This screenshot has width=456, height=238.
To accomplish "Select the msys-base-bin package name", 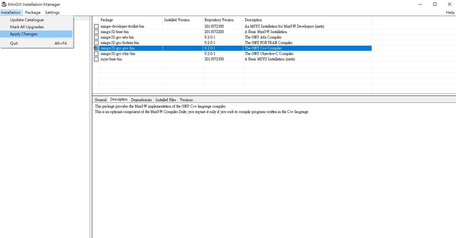I will 111,59.
